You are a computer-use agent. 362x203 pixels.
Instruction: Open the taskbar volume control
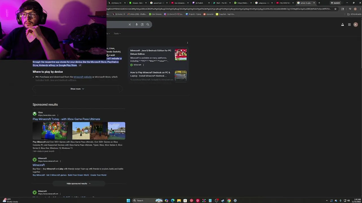[348, 201]
